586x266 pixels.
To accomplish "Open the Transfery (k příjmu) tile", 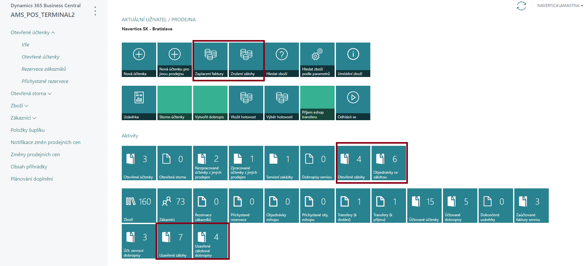I will pos(389,206).
